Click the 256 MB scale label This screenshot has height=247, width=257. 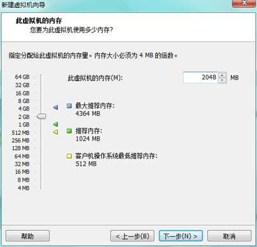pos(20,140)
